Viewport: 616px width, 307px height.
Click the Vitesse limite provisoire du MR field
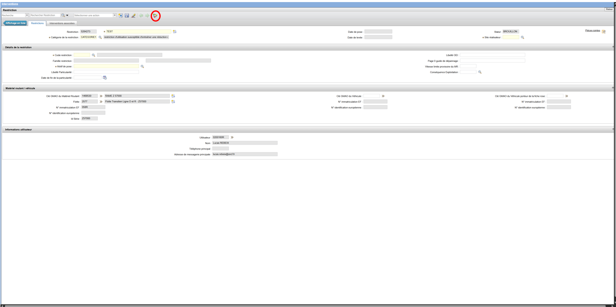(x=468, y=66)
